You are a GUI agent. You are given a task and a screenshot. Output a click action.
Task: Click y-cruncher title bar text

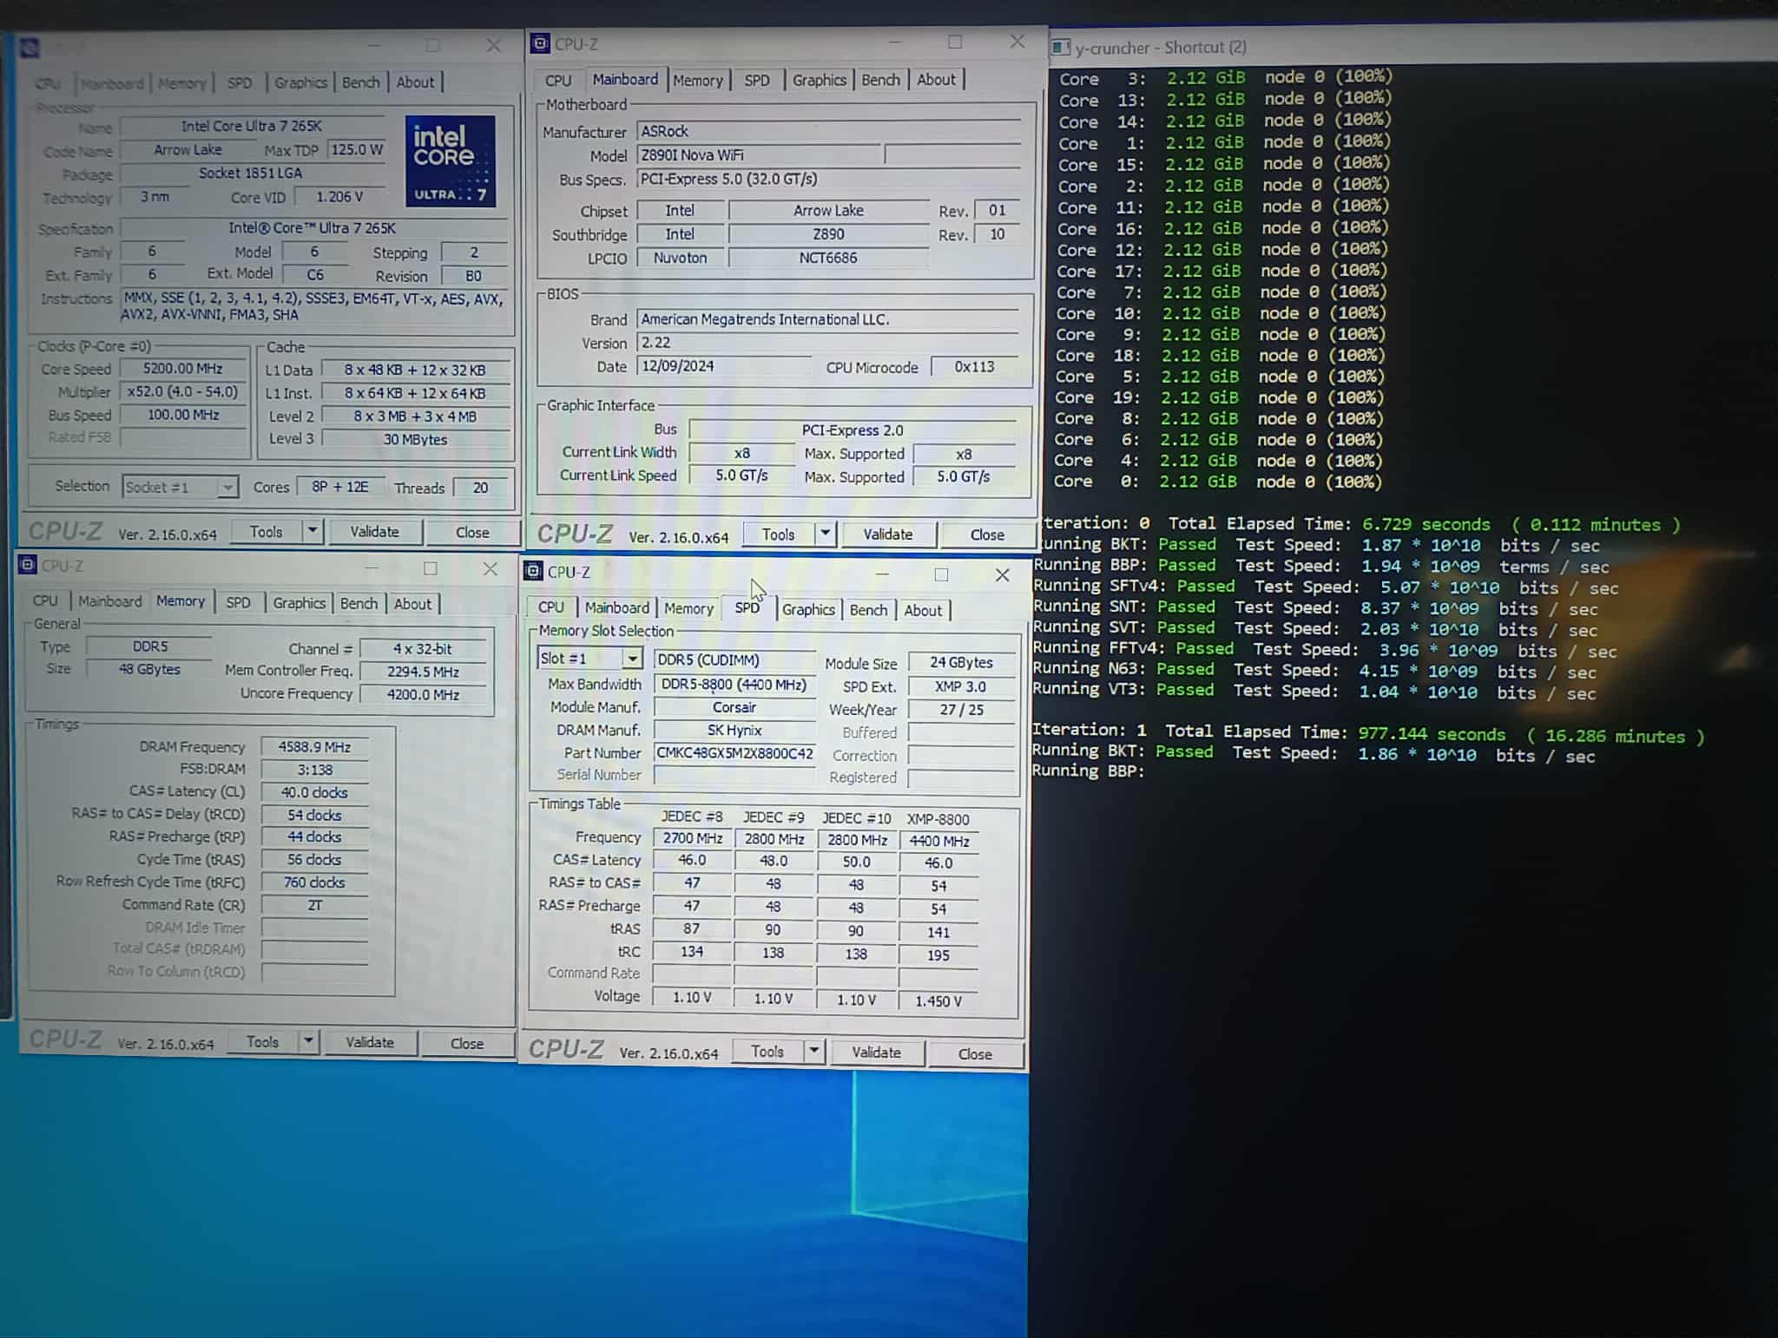point(1161,48)
